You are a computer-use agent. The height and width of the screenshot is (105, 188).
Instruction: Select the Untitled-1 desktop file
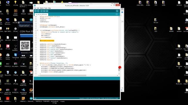click(x=8, y=99)
